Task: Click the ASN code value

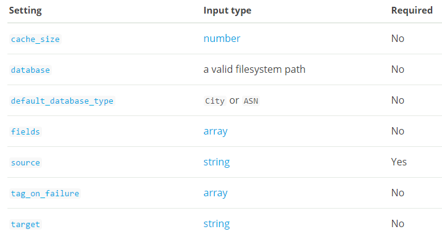Action: (x=251, y=101)
